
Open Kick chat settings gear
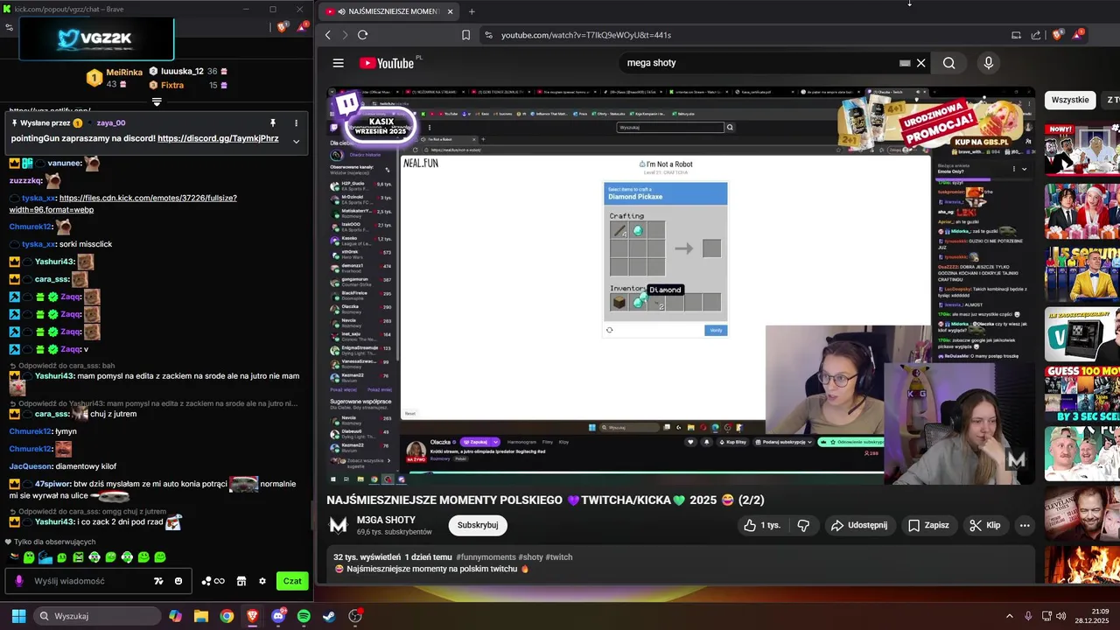(262, 581)
